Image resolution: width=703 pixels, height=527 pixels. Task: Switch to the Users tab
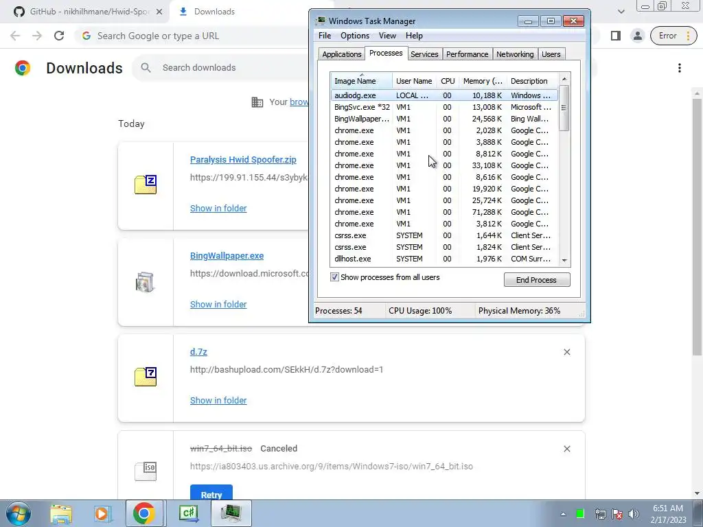pos(551,54)
